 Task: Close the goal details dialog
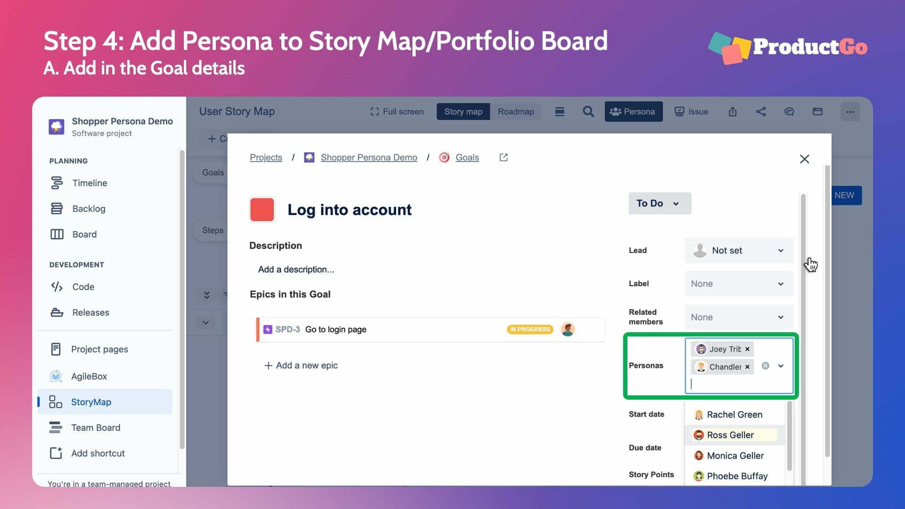804,159
